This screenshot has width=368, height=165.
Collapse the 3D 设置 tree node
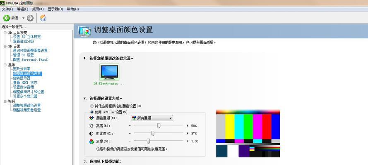pos(5,47)
